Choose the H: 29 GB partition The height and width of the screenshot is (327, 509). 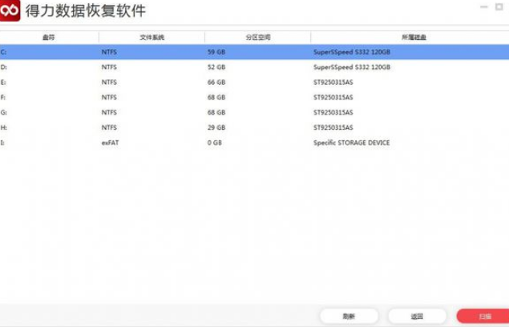coord(255,127)
